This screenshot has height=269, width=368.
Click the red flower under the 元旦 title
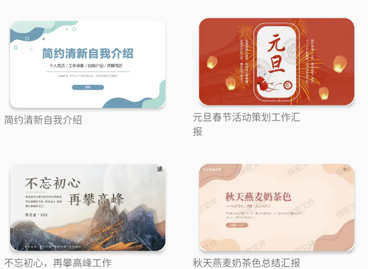261,81
